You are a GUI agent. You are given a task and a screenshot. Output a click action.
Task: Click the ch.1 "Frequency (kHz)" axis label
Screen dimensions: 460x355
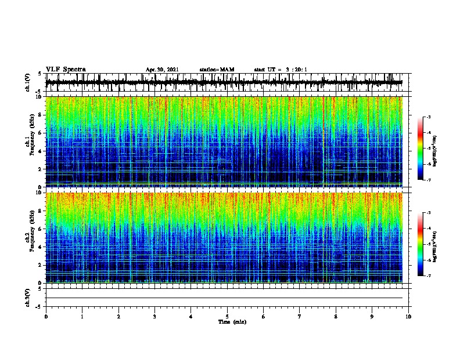[32, 135]
